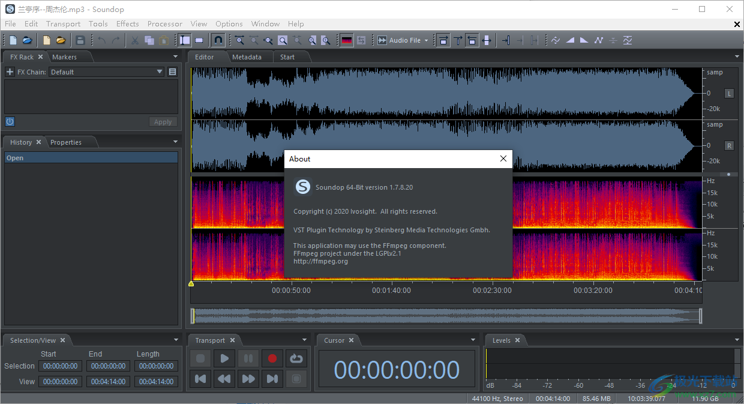Viewport: 744px width, 404px height.
Task: Close the History tab
Action: coord(38,142)
